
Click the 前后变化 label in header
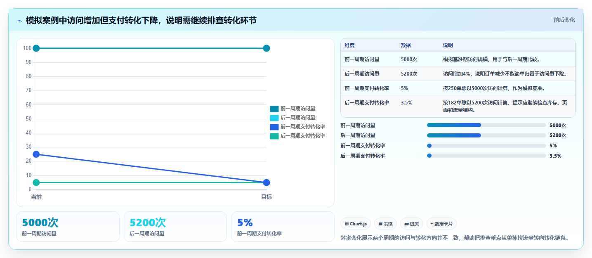coord(564,20)
